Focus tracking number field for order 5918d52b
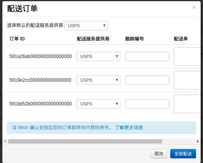This screenshot has width=203, height=163. 147,104
